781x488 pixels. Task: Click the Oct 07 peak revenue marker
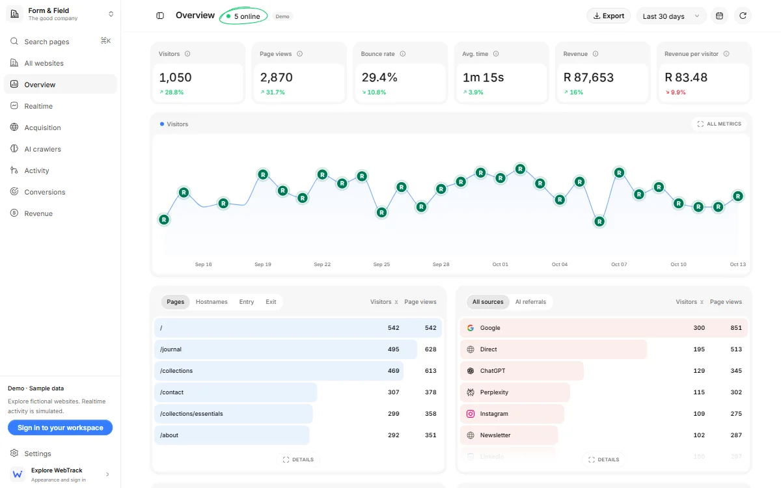[x=620, y=172]
